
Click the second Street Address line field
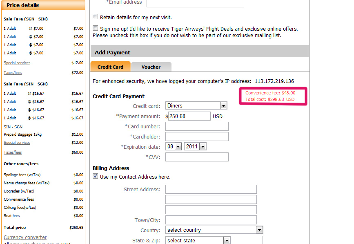211,199
